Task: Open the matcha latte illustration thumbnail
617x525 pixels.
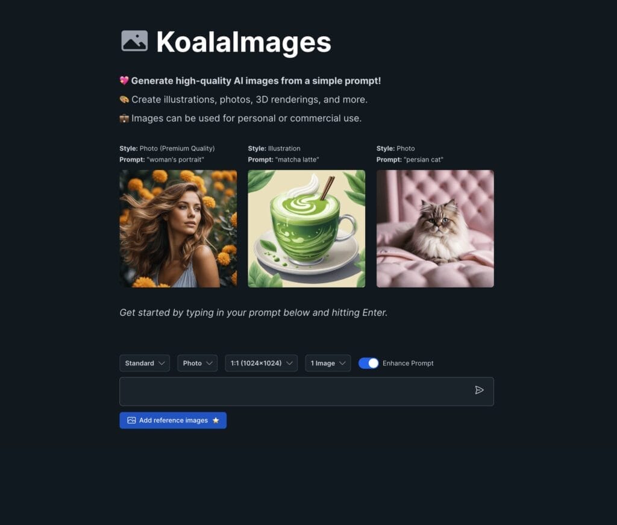Action: (307, 228)
